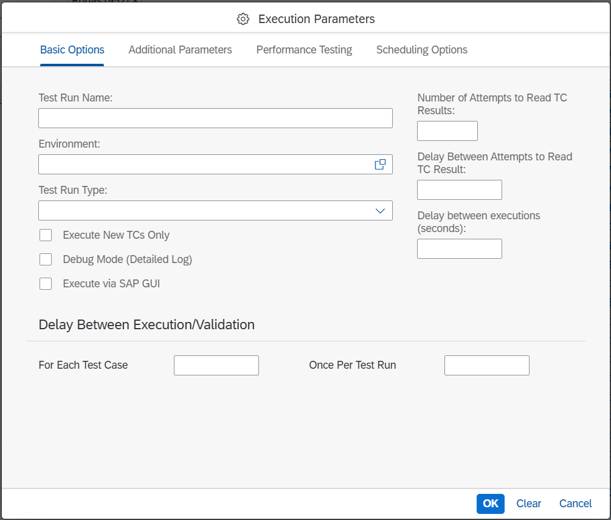This screenshot has height=520, width=611.
Task: Enable Execute New TCs Only checkbox
Action: click(46, 235)
